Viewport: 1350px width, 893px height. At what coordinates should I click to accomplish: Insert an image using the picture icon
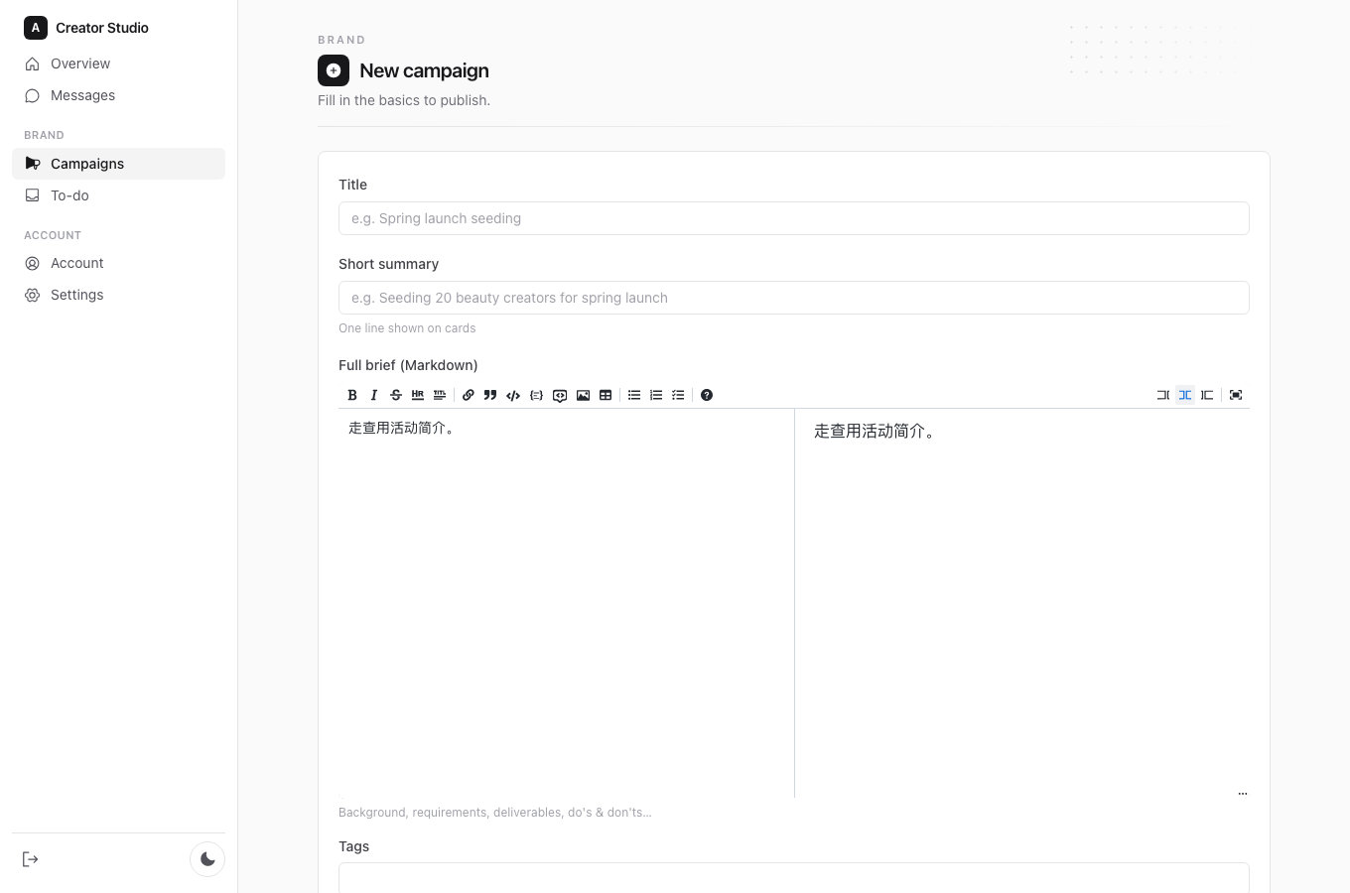tap(583, 395)
